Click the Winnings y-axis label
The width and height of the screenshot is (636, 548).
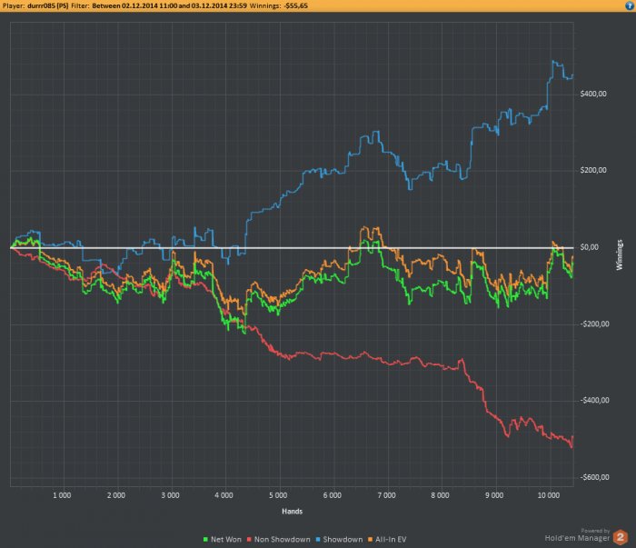pos(619,254)
